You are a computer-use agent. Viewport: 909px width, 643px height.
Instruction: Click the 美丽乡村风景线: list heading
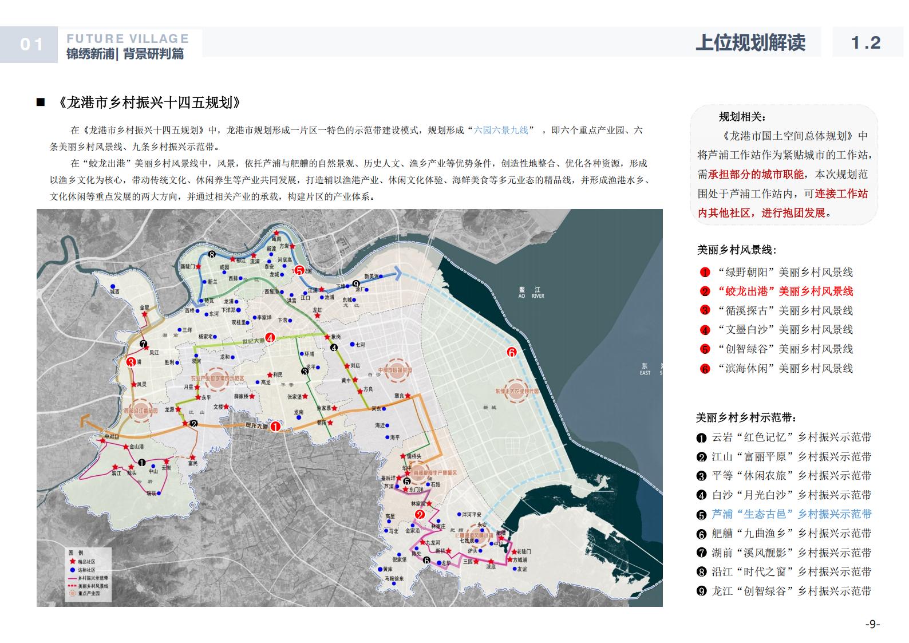coord(737,250)
